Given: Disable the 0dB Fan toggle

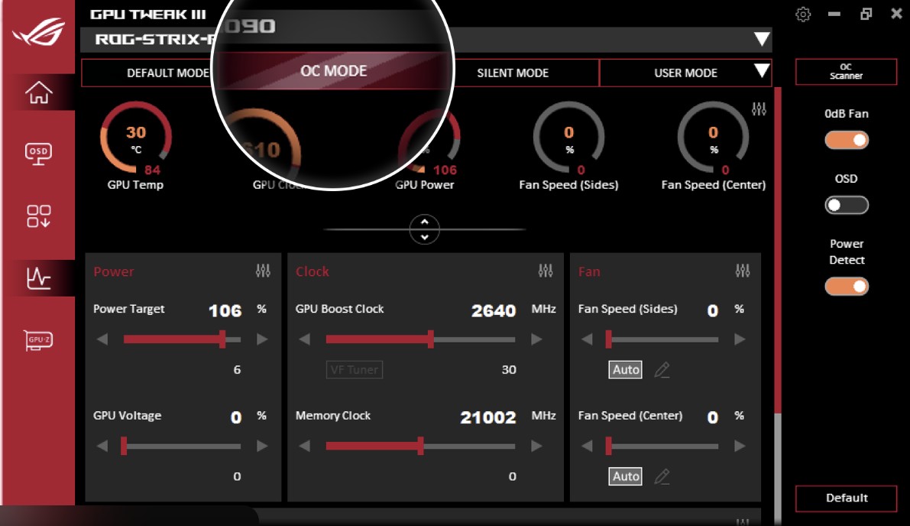Looking at the screenshot, I should [847, 140].
